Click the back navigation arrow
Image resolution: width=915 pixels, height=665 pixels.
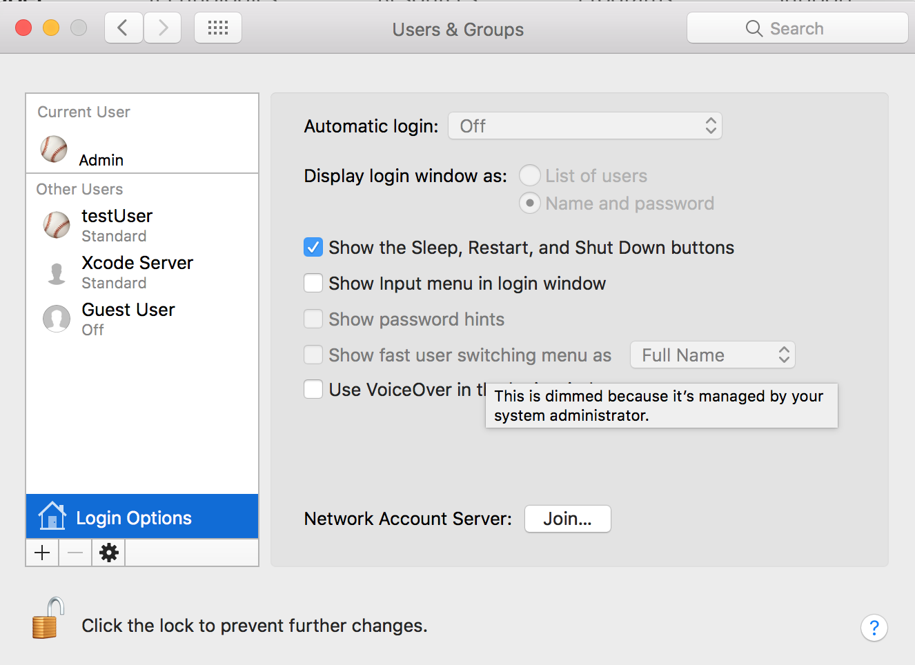pos(124,28)
